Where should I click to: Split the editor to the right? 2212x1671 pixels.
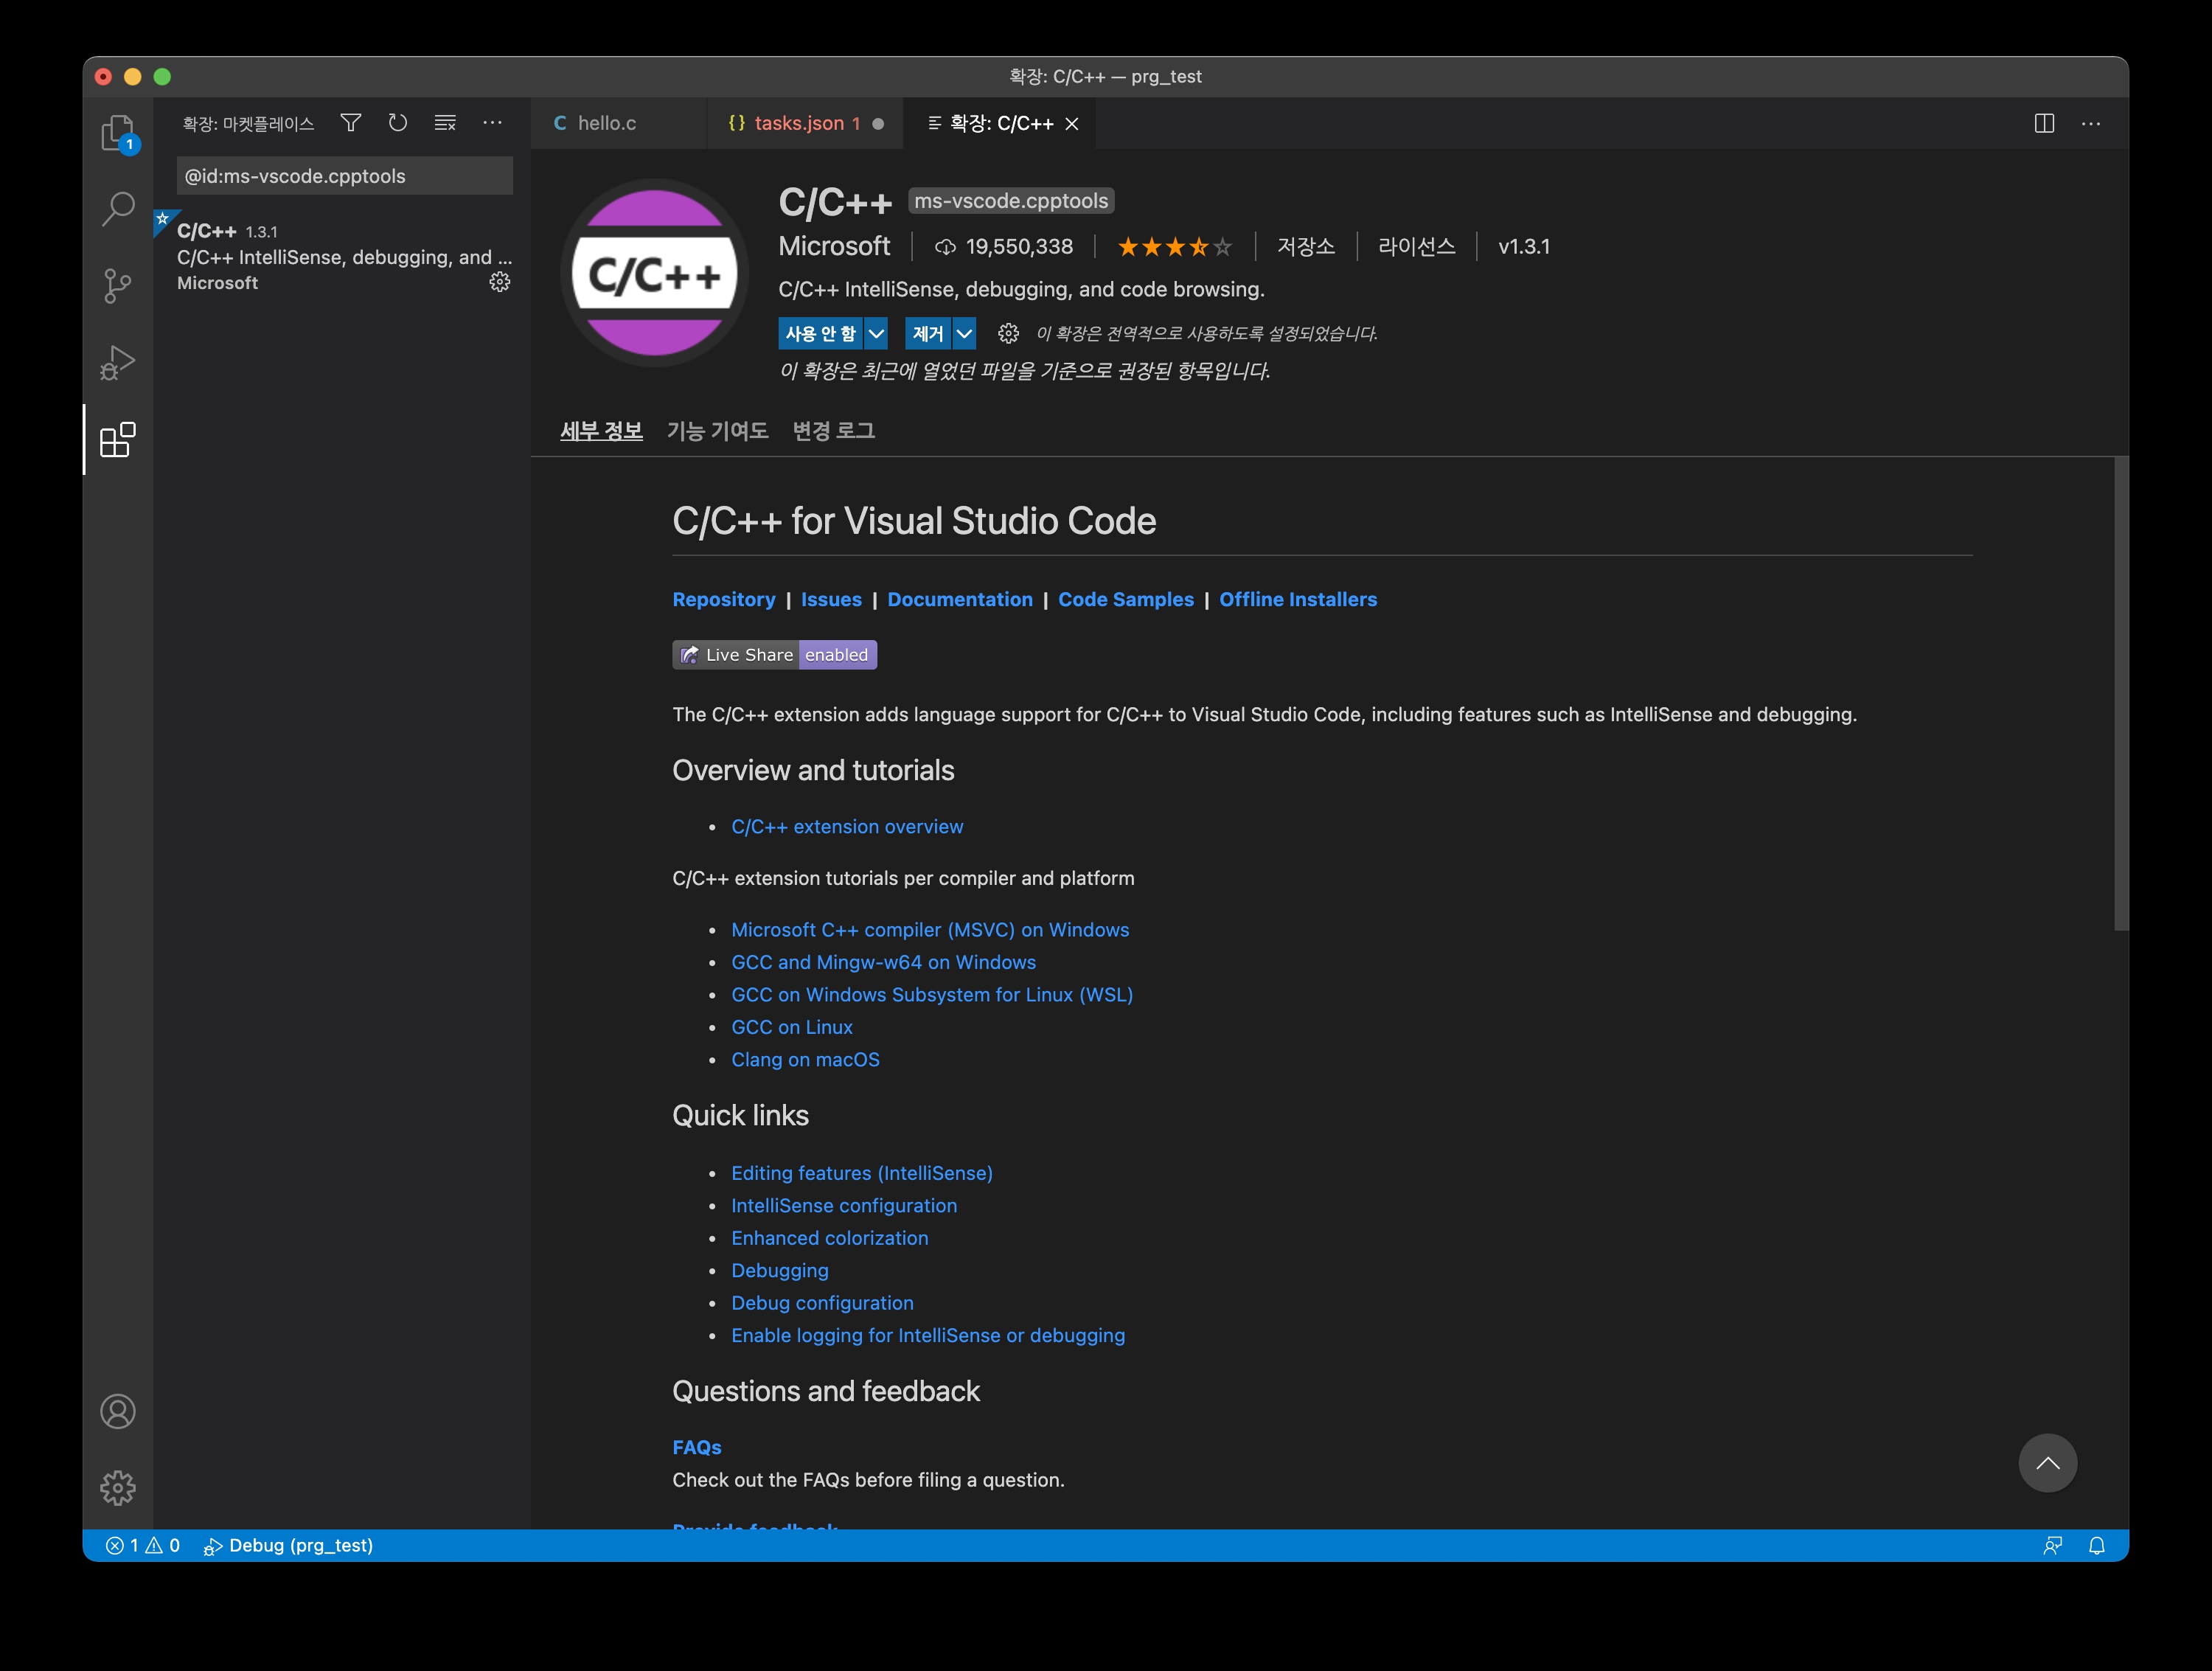coord(2044,123)
